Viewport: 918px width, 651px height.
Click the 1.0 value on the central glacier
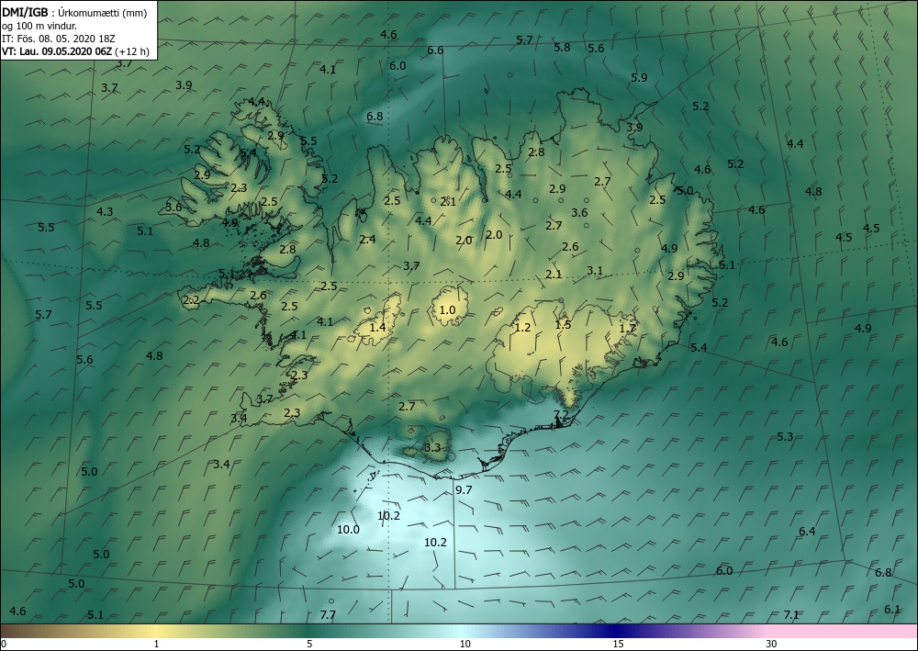tap(447, 309)
